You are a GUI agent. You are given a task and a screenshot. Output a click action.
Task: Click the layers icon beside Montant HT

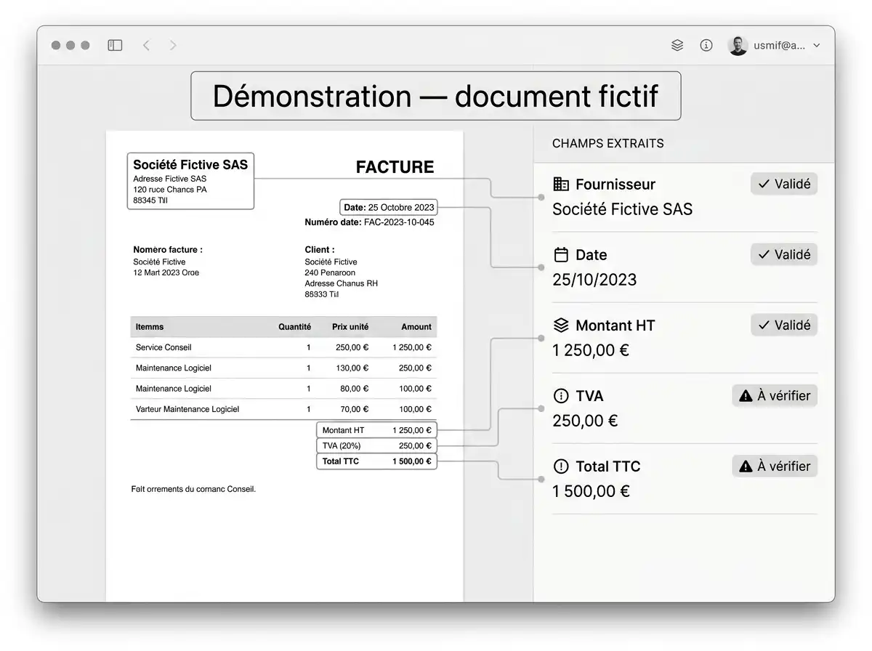[x=561, y=325]
